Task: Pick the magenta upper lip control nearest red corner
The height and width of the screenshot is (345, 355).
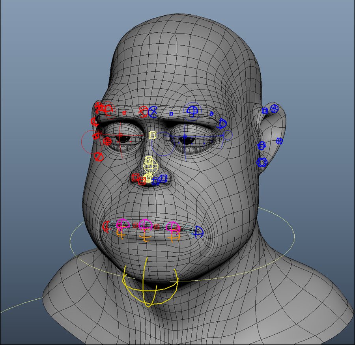Action: coord(123,225)
